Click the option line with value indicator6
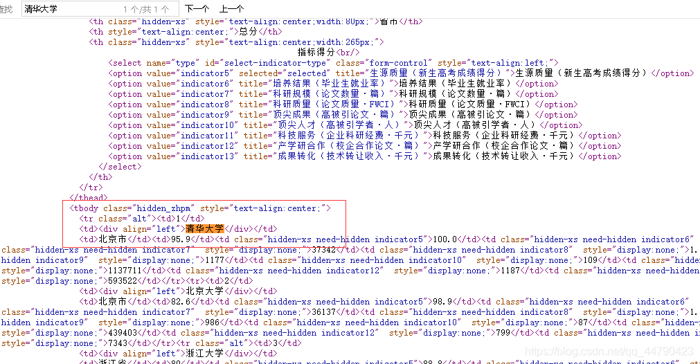This screenshot has width=700, height=364. tap(333, 84)
